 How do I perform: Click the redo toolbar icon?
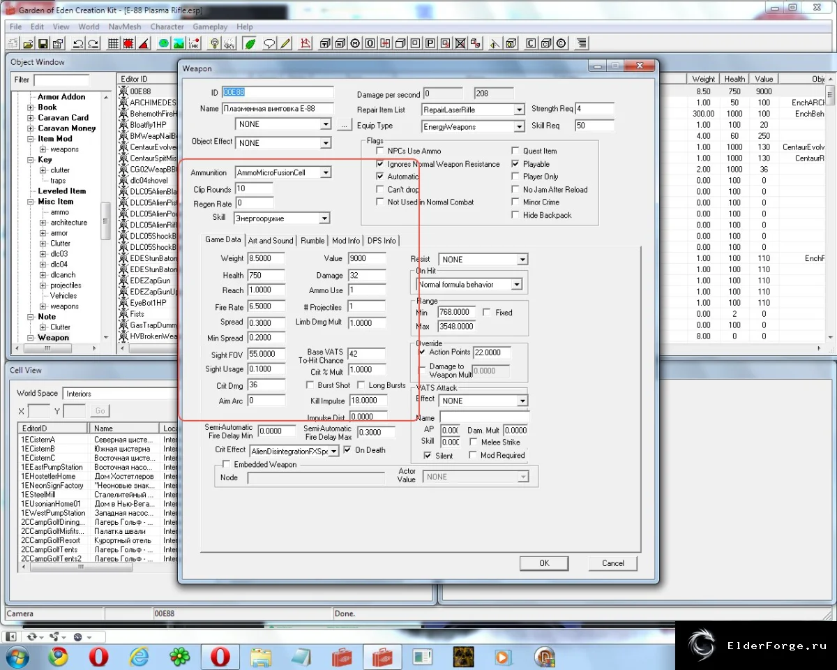[x=93, y=43]
